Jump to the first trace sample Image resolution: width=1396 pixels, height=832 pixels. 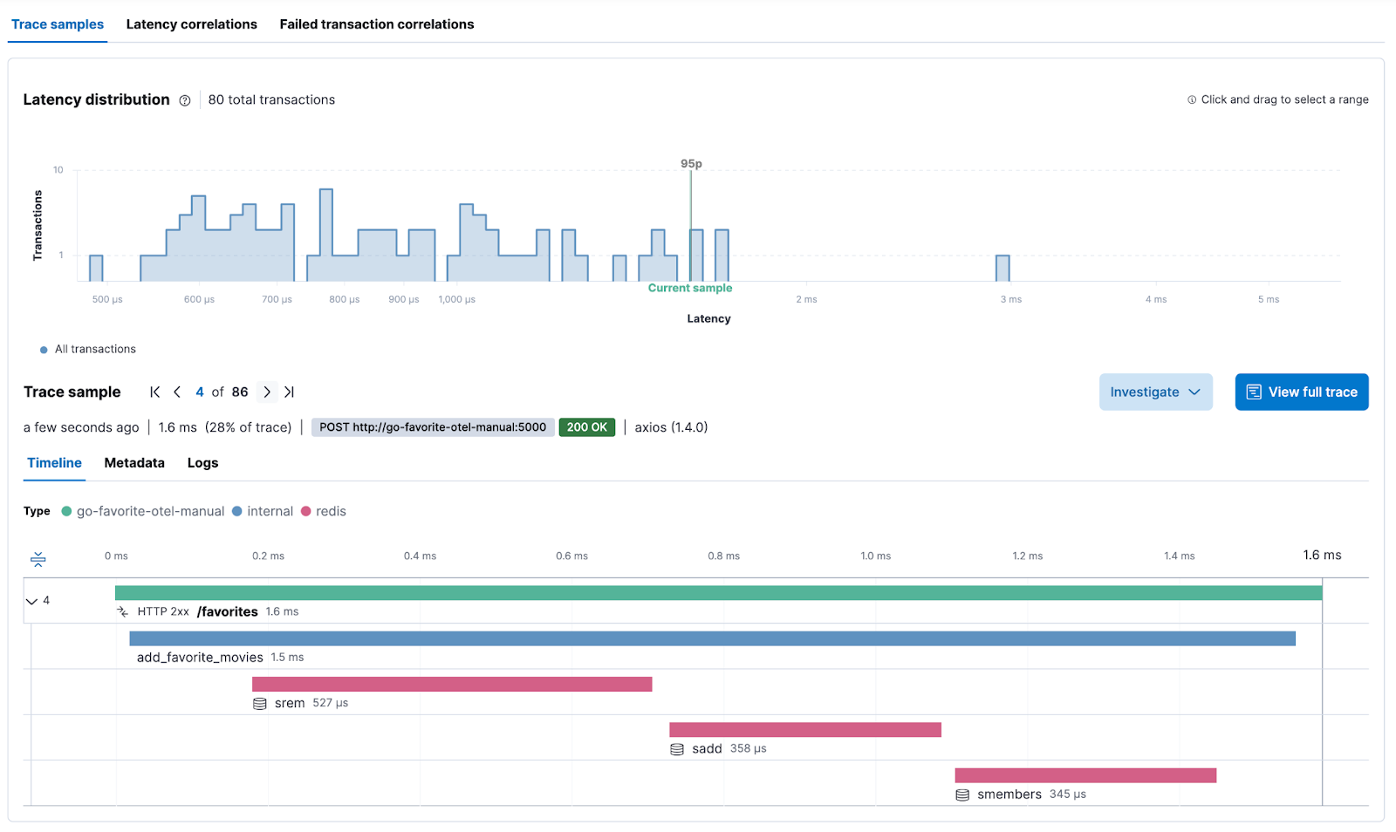coord(155,392)
